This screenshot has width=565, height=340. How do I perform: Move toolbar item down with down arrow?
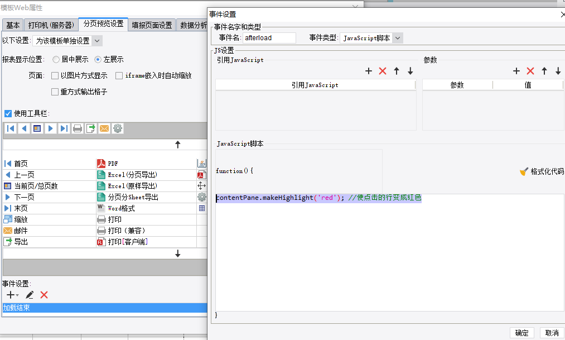coord(178,254)
